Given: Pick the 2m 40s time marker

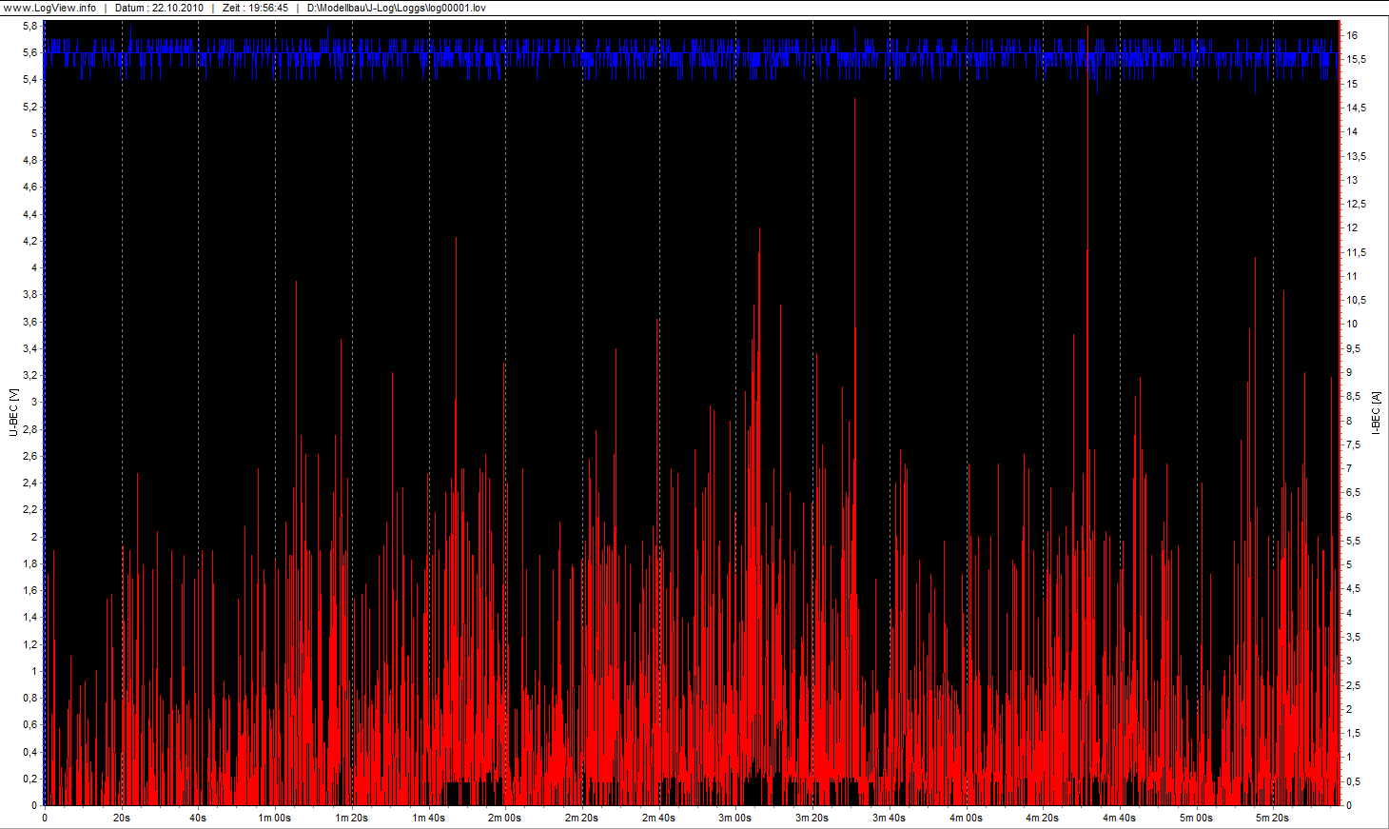Looking at the screenshot, I should [x=658, y=818].
